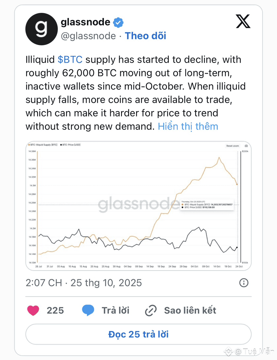Click the chart camera snapshot icon
277x360 pixels.
(x=246, y=146)
